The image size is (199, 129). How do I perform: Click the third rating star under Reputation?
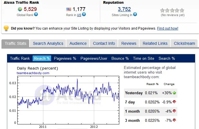[x=172, y=10]
